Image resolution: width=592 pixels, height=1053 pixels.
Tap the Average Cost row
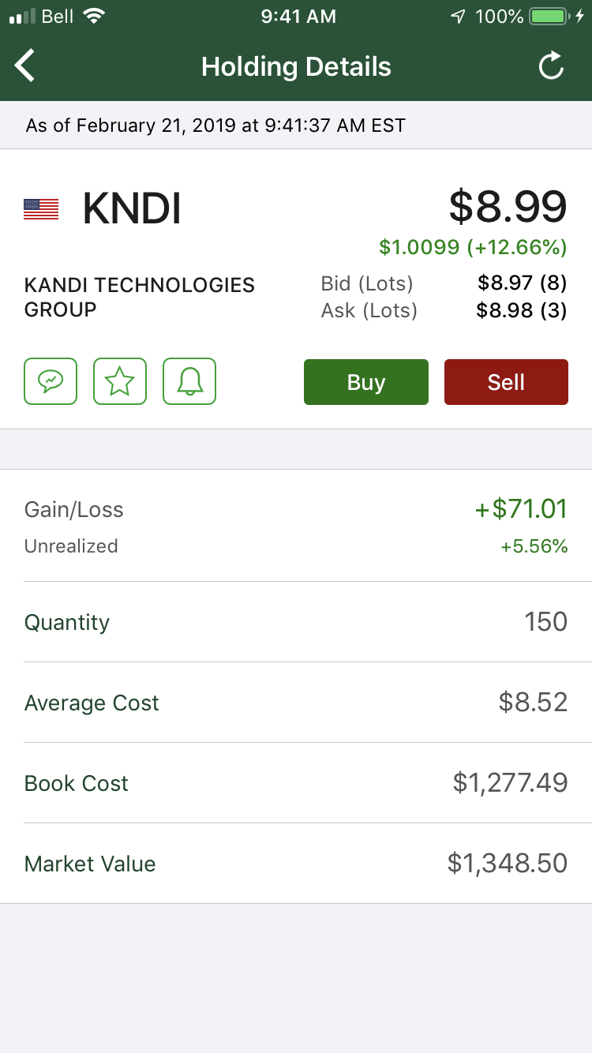click(296, 703)
